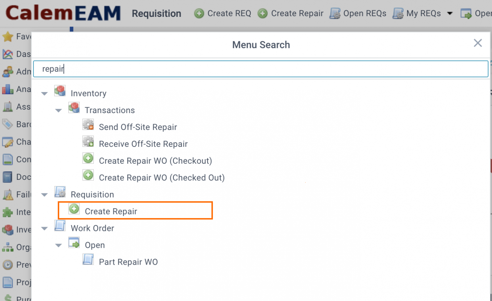Click the Part Repair WO document icon

88,260
